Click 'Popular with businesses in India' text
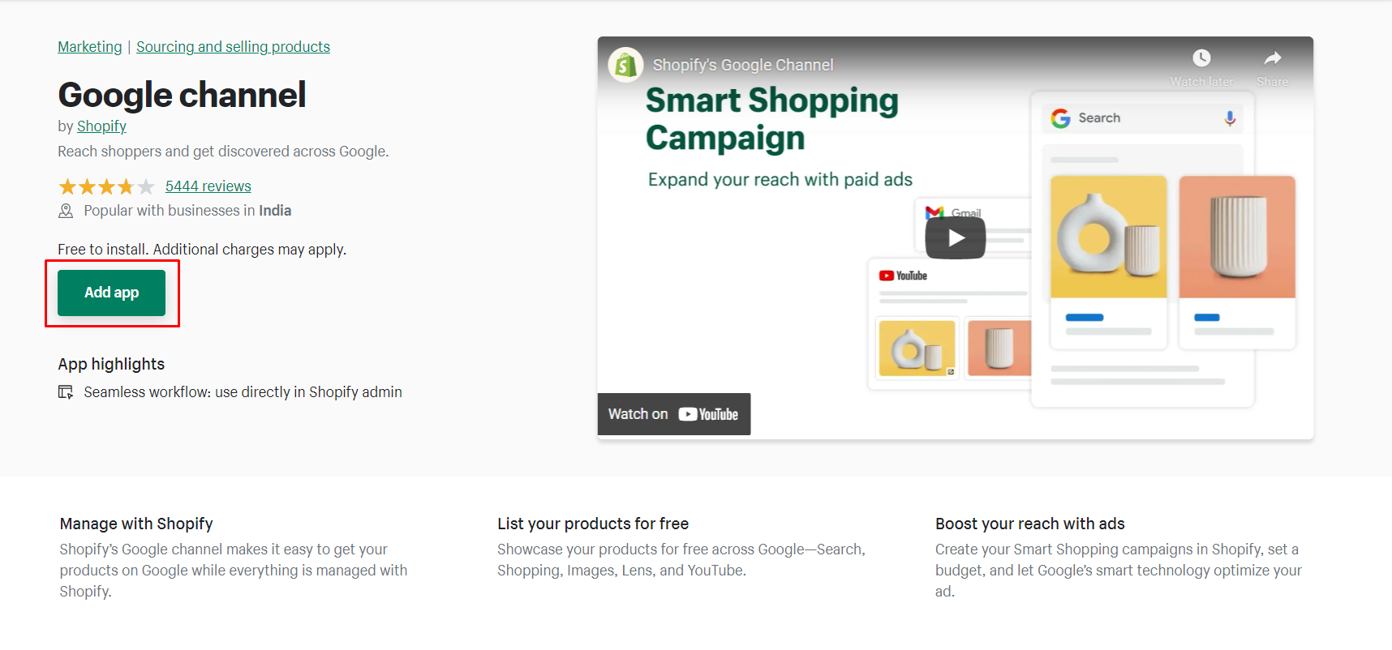 point(187,211)
